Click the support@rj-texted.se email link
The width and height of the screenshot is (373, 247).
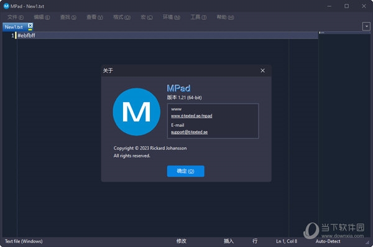click(x=190, y=132)
